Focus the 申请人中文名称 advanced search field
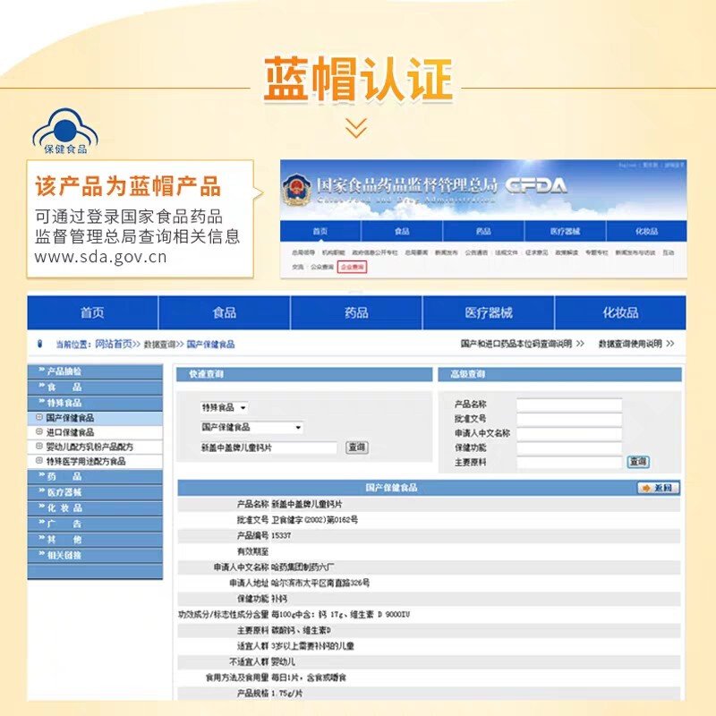716x716 pixels. (x=569, y=433)
